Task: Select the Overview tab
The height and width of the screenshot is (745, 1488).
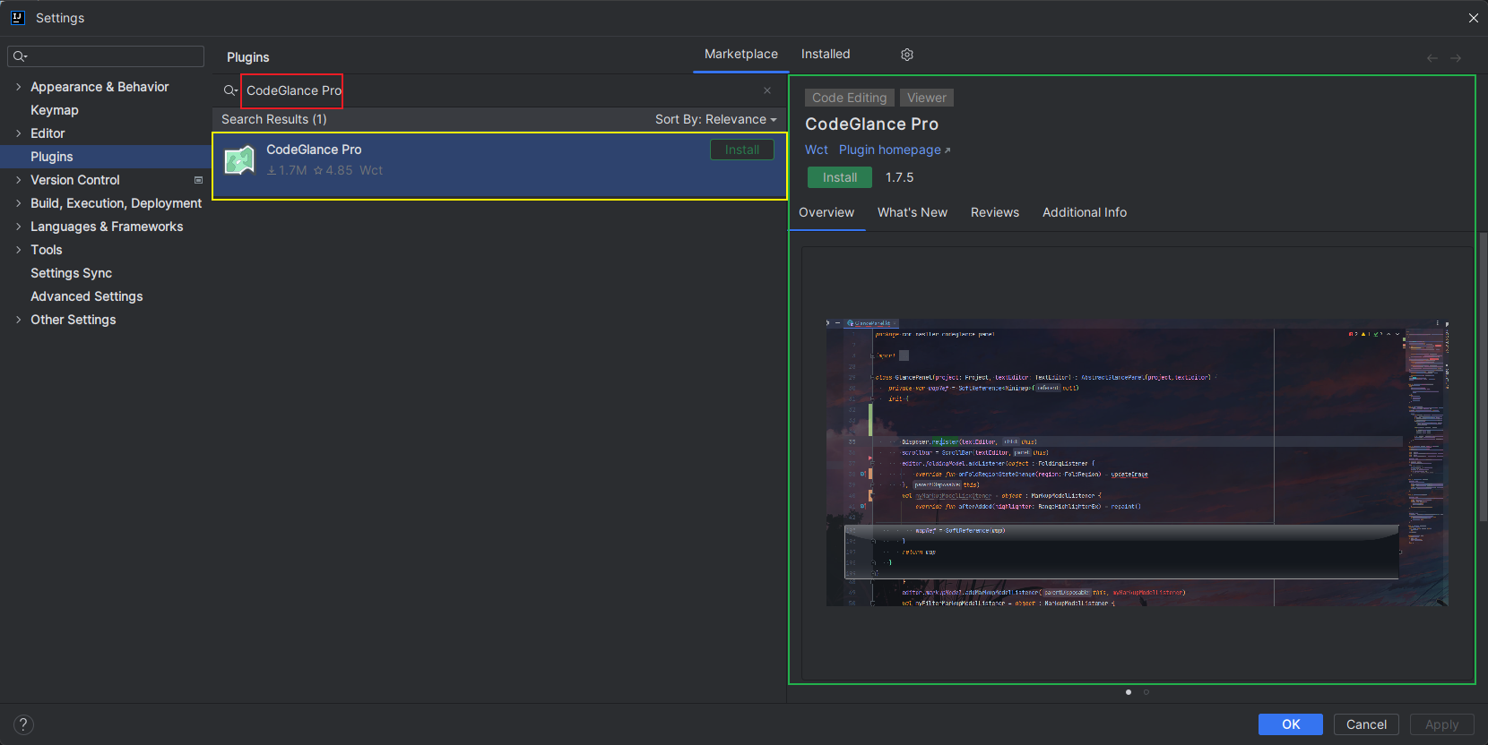Action: pos(826,212)
